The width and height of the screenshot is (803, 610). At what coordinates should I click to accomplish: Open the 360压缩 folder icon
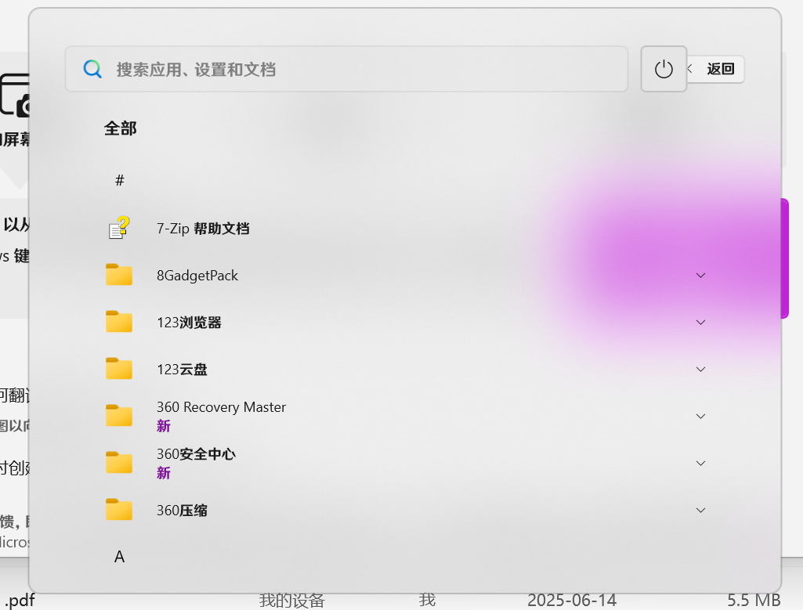click(x=118, y=510)
